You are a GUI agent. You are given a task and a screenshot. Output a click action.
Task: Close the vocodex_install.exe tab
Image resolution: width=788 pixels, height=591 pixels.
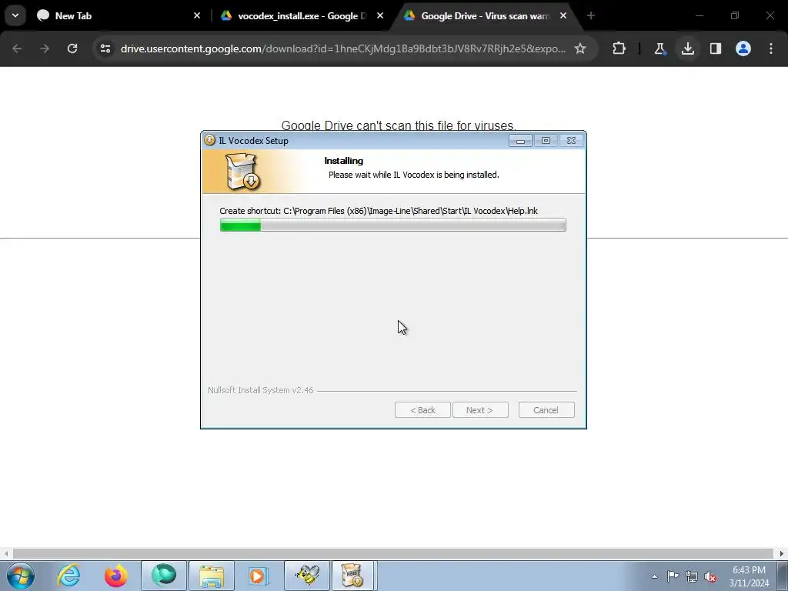click(380, 15)
